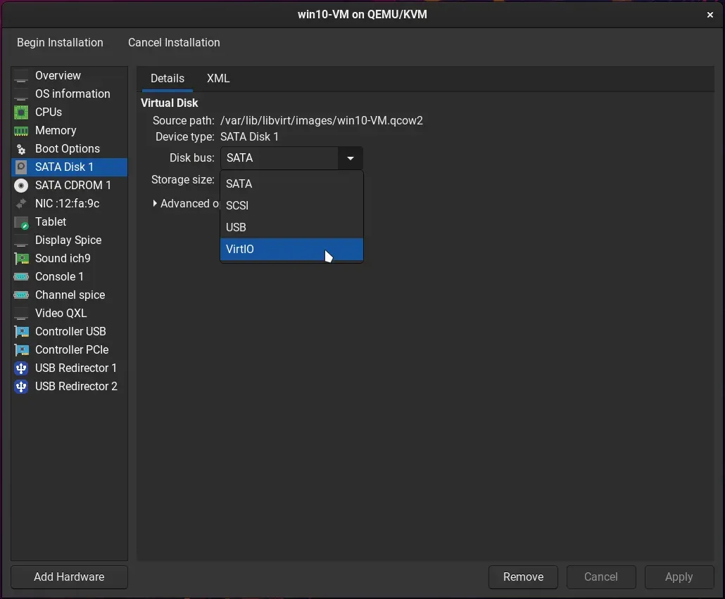Close the win10-VM window

(x=710, y=15)
